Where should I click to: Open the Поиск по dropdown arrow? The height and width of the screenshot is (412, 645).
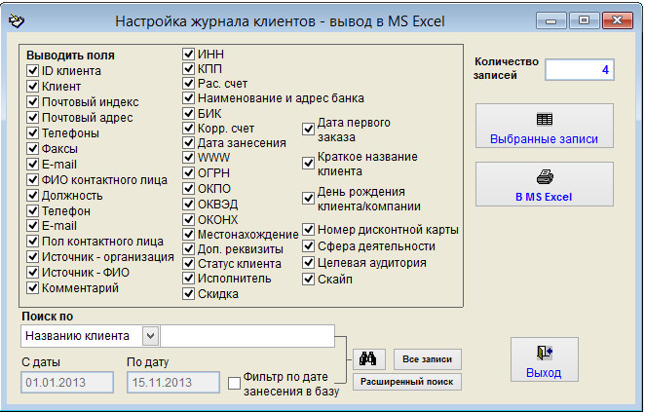click(150, 336)
